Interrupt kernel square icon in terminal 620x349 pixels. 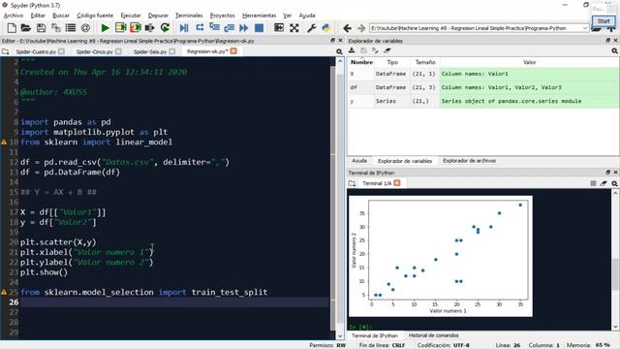point(593,183)
